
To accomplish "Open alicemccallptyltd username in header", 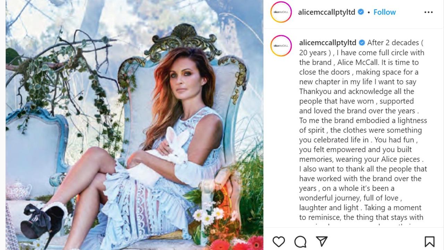I will (x=327, y=12).
